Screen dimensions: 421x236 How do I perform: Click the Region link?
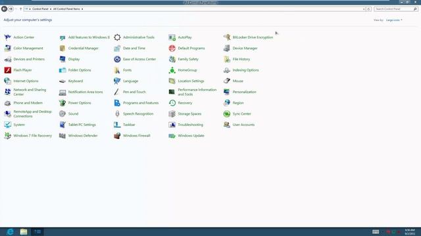pos(238,103)
